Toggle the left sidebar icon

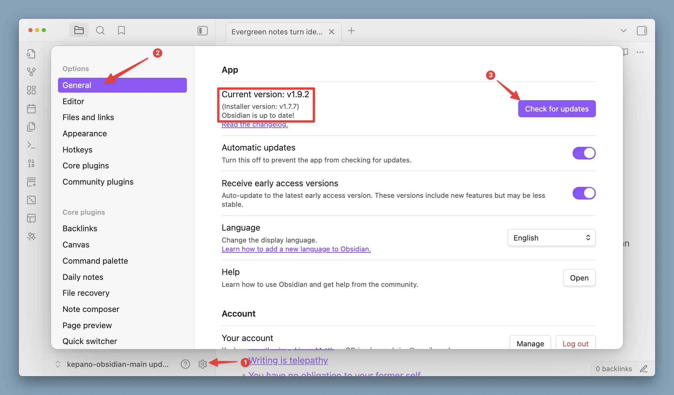coord(202,31)
